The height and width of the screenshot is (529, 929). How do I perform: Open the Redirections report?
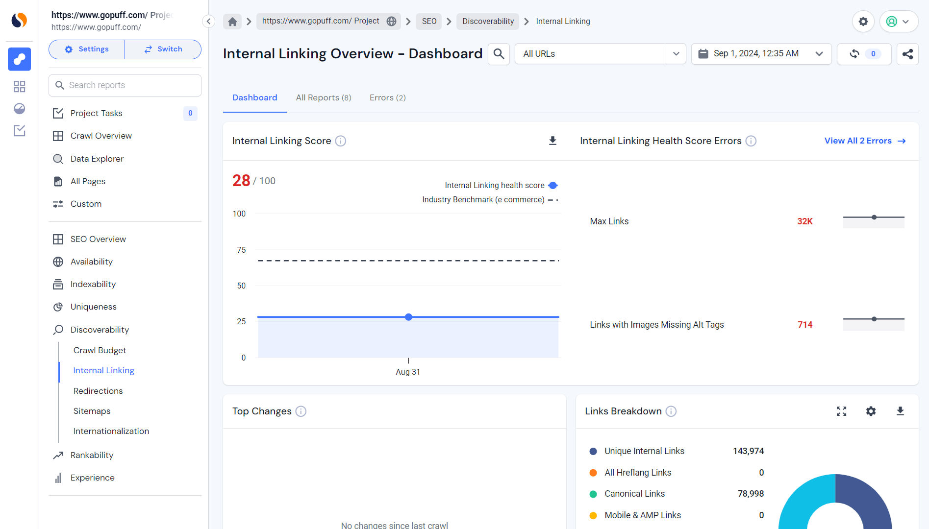point(98,390)
